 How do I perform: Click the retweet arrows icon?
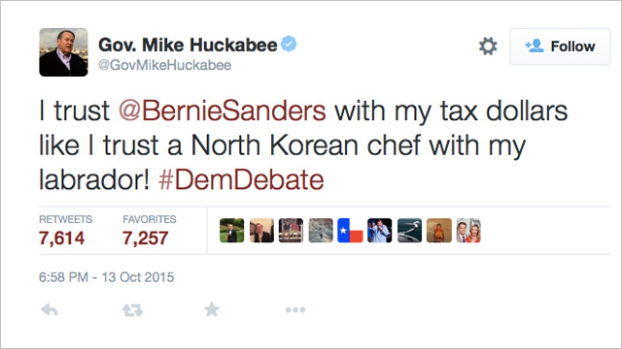(x=132, y=310)
